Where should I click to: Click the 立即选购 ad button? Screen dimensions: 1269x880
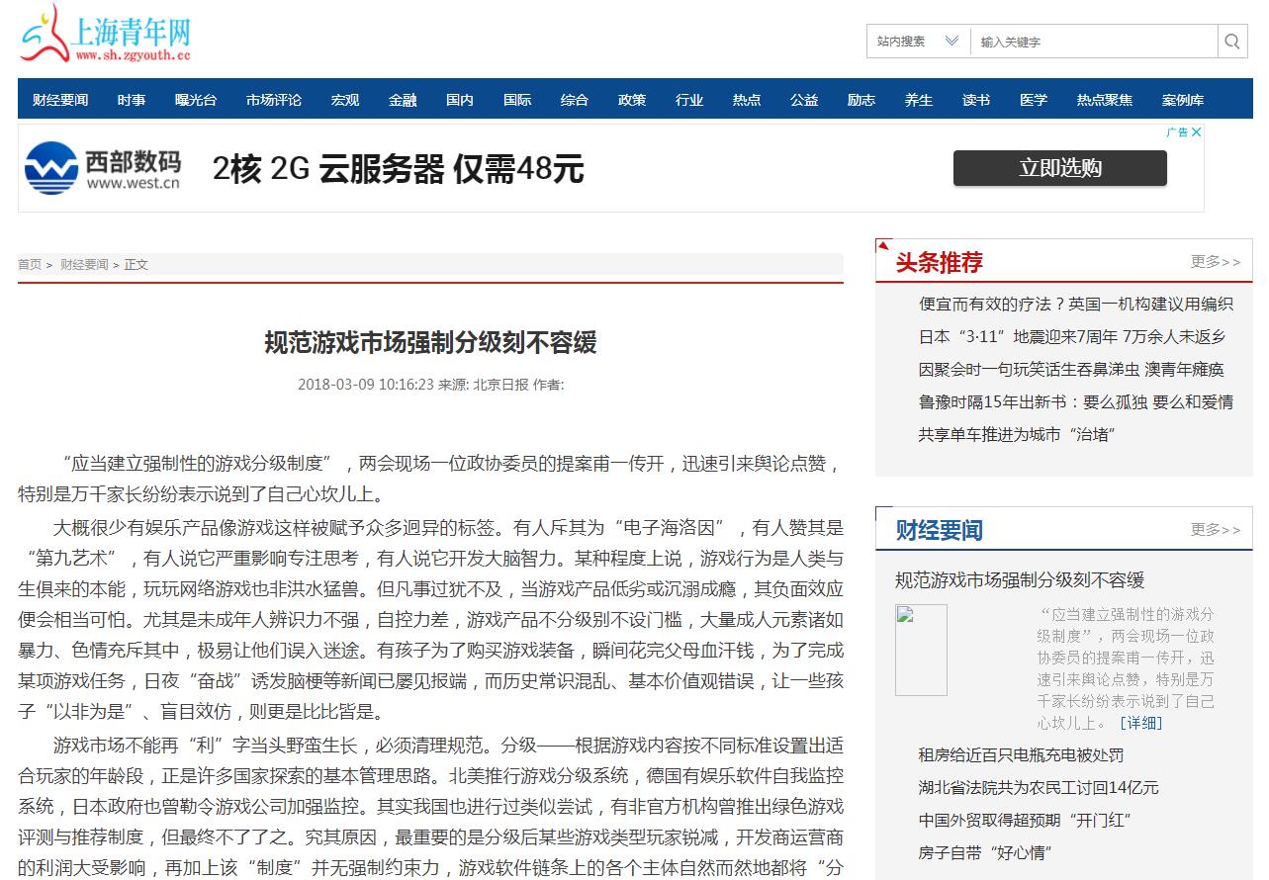(1060, 168)
